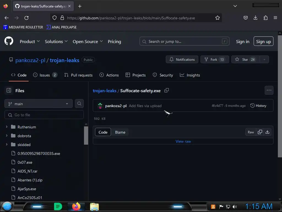The width and height of the screenshot is (282, 212).
Task: Click the file tree scrollbar thumb
Action: point(86,135)
